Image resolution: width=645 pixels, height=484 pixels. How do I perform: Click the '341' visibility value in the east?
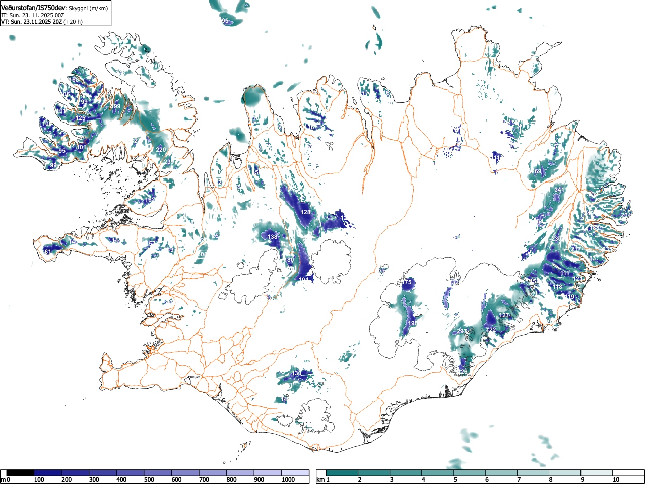click(x=559, y=190)
